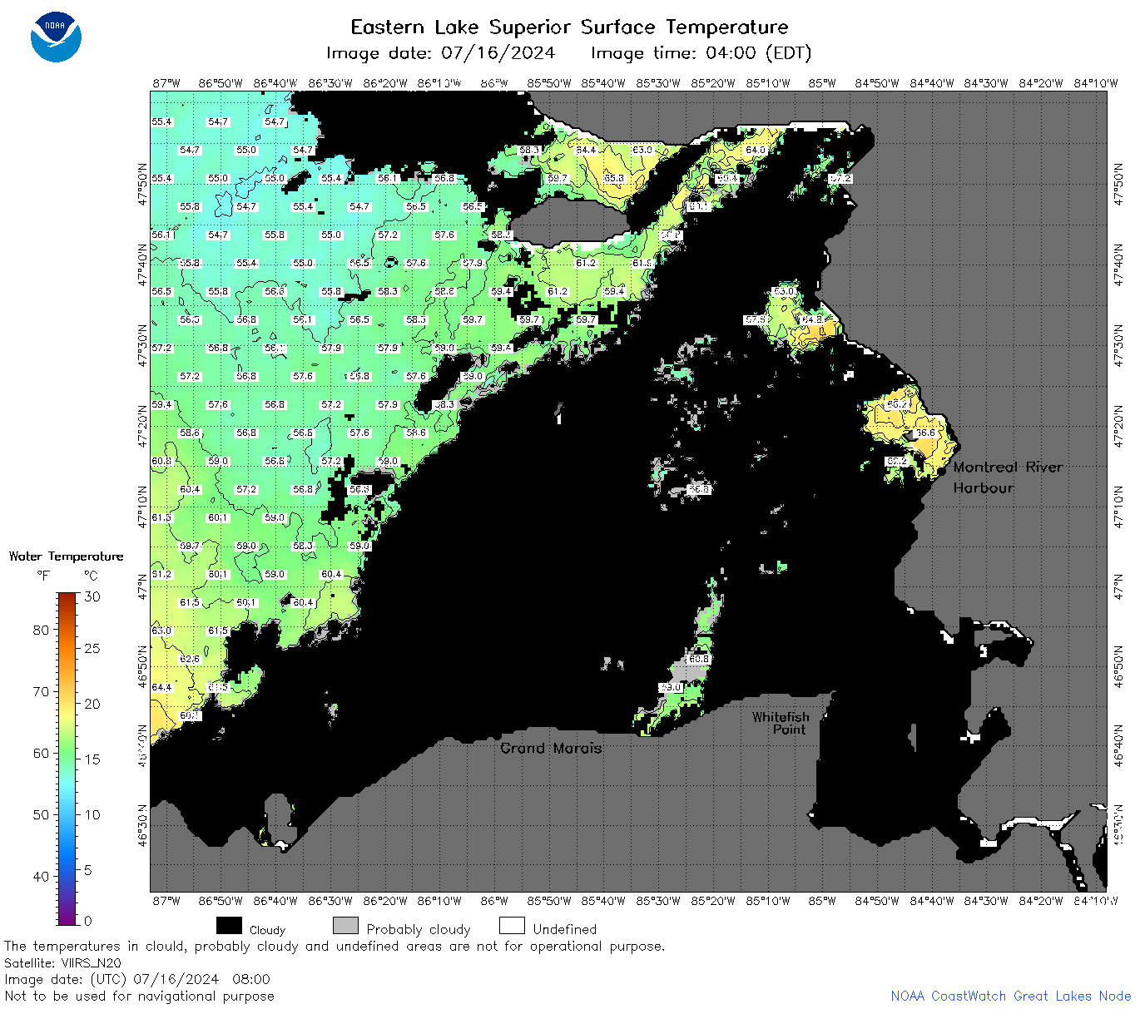The width and height of the screenshot is (1140, 1009).
Task: Click the Grand Marais label
Action: click(x=551, y=748)
